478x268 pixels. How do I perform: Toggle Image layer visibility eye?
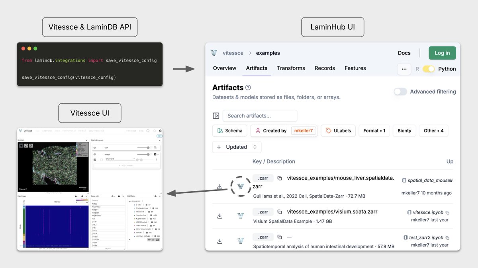[x=95, y=154]
